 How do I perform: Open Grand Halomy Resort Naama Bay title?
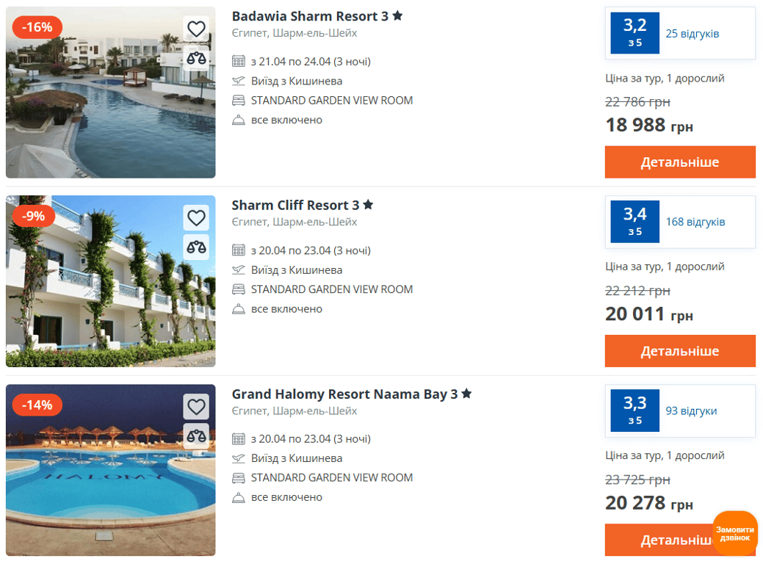tap(344, 394)
